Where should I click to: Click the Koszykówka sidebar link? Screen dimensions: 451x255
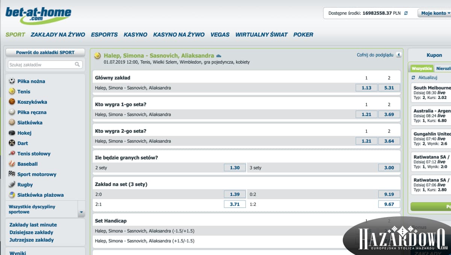pos(32,102)
